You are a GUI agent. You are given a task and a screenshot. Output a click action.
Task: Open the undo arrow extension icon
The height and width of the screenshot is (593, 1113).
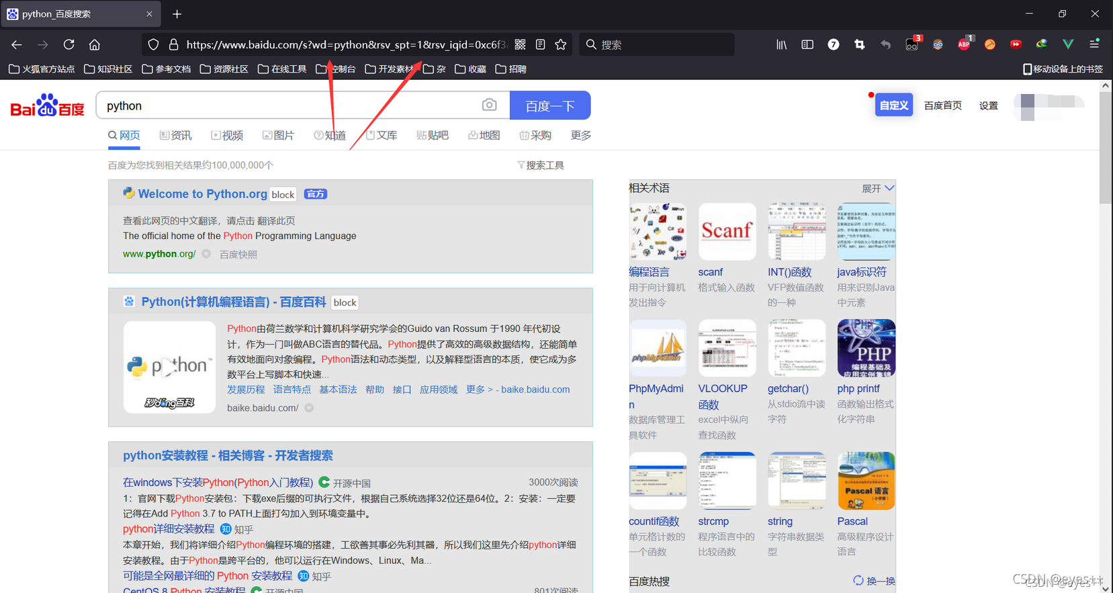[886, 44]
